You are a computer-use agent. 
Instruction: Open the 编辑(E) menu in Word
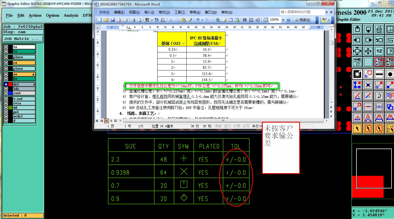pyautogui.click(x=119, y=12)
